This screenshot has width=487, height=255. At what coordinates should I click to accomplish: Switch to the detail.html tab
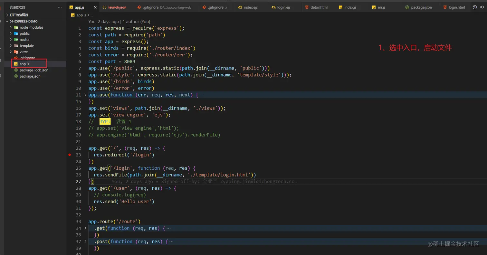tap(319, 7)
